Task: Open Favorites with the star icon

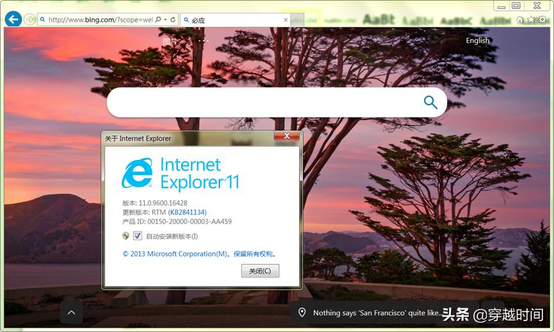Action: pyautogui.click(x=531, y=20)
